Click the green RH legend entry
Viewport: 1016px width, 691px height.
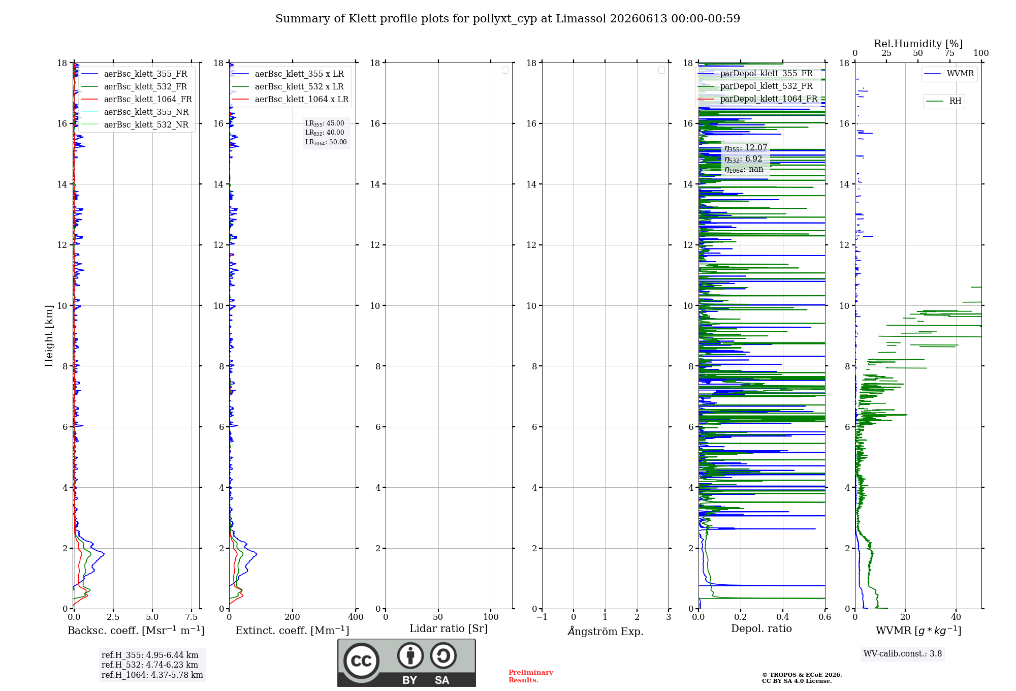[944, 101]
